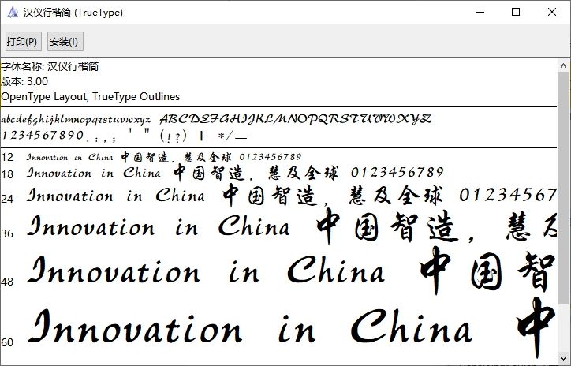Click the size label 60
The height and width of the screenshot is (366, 571).
(x=7, y=342)
